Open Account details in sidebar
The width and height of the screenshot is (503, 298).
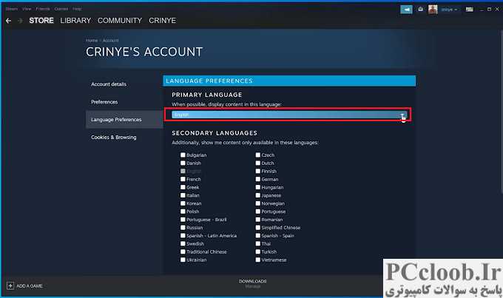(109, 84)
